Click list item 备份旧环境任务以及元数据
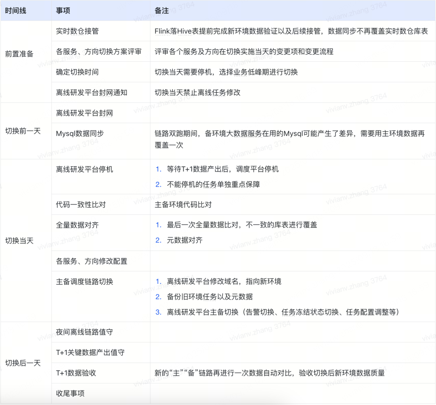 pos(210,297)
